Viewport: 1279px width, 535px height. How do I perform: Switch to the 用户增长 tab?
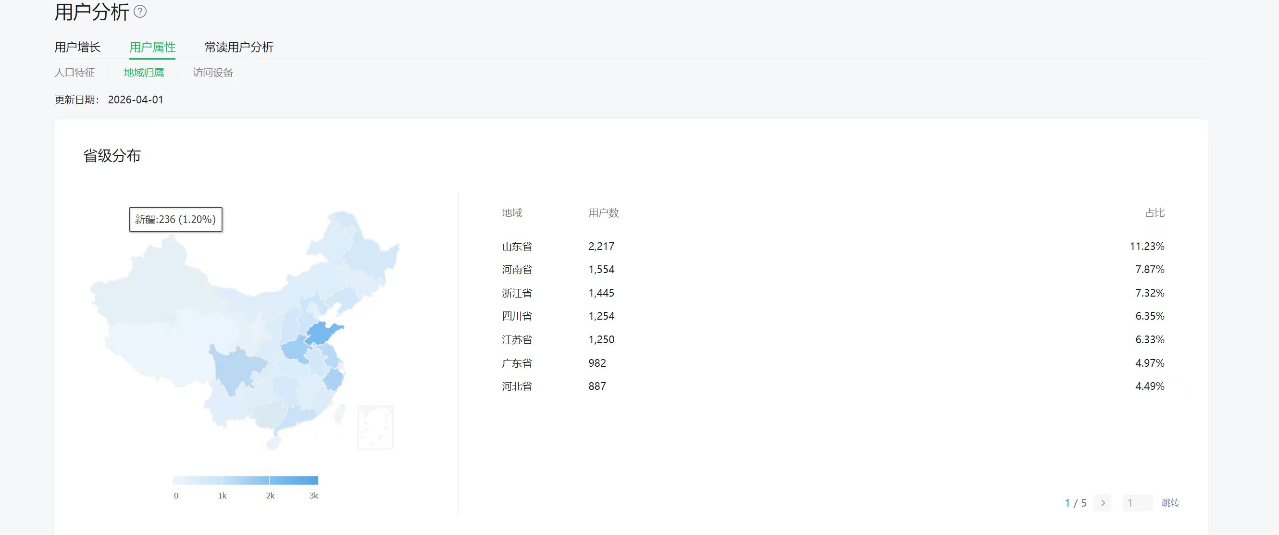pyautogui.click(x=77, y=47)
